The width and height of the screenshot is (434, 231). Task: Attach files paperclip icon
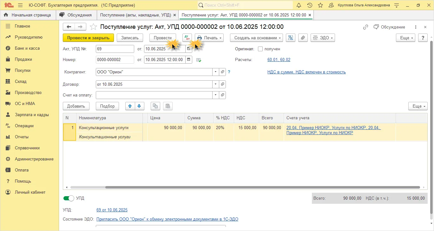pyautogui.click(x=303, y=38)
